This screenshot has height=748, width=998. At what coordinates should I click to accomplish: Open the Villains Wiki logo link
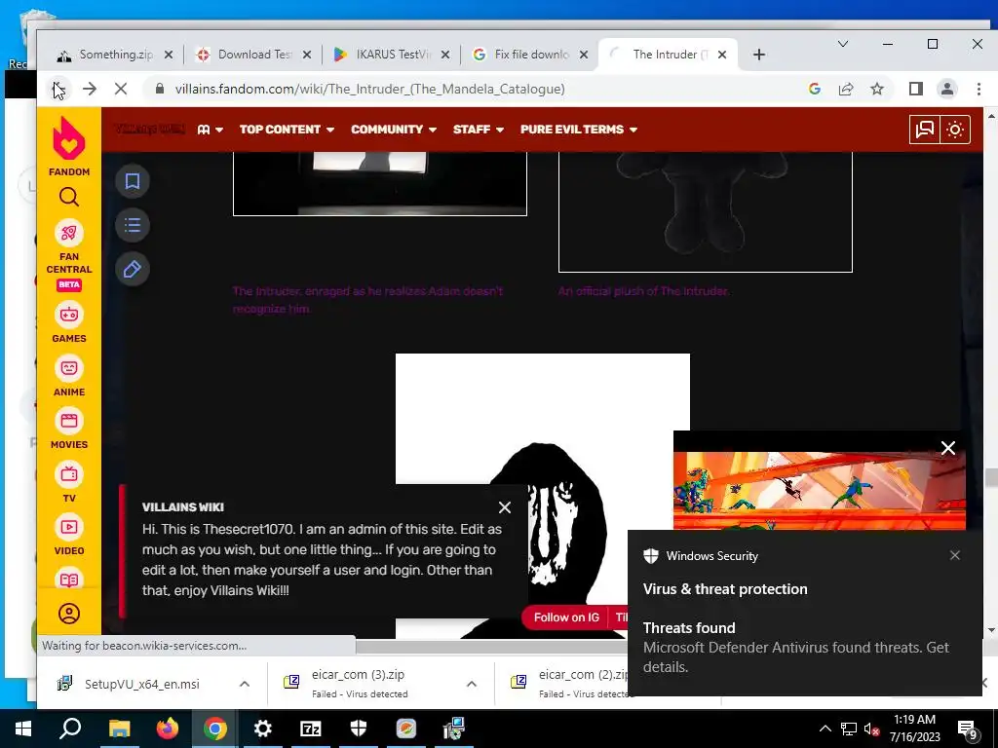149,130
